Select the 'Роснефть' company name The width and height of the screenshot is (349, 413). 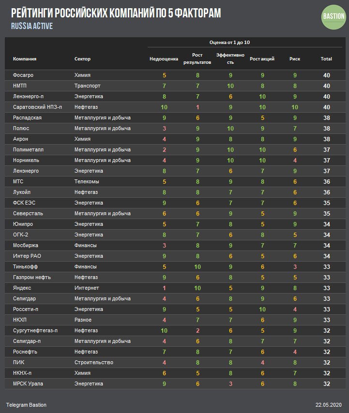[25, 352]
